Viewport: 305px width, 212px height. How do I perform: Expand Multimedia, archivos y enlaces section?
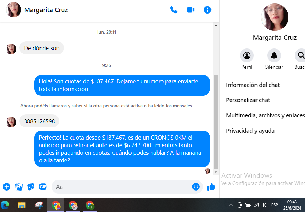point(265,115)
